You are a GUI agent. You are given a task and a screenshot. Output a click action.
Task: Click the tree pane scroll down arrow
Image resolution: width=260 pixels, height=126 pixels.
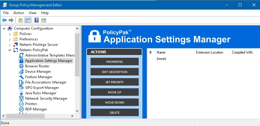tap(77, 110)
